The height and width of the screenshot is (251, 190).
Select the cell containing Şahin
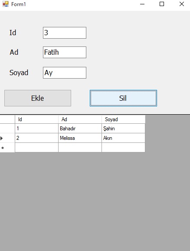point(123,129)
